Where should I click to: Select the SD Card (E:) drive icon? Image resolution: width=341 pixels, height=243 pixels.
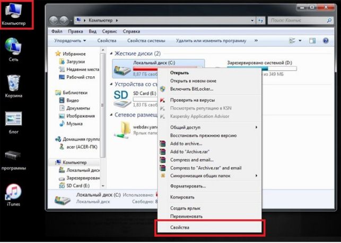click(x=122, y=99)
